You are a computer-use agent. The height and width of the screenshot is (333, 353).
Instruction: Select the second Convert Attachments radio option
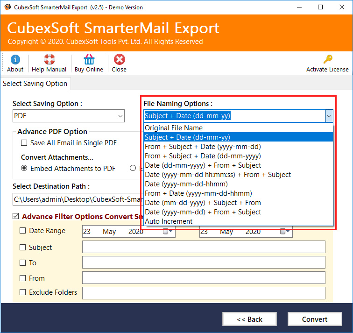click(133, 168)
